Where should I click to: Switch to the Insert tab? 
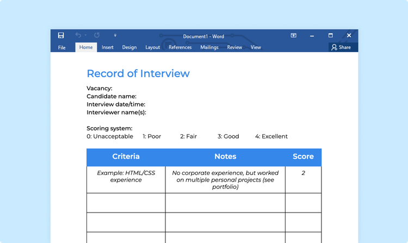click(108, 47)
